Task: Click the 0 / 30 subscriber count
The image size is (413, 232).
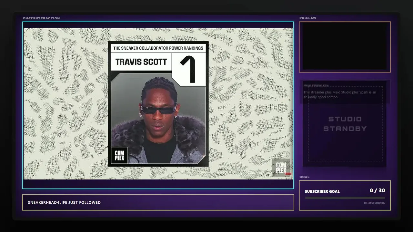Action: click(377, 190)
